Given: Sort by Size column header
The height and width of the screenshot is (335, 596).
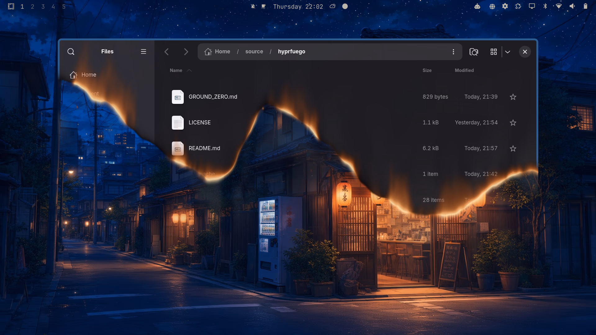Looking at the screenshot, I should click(x=427, y=70).
